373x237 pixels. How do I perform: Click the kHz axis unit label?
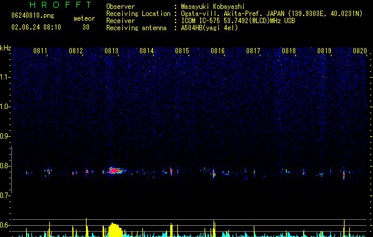point(5,48)
